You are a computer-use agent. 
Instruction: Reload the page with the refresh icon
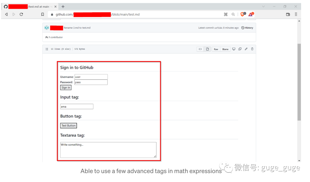click(x=21, y=14)
